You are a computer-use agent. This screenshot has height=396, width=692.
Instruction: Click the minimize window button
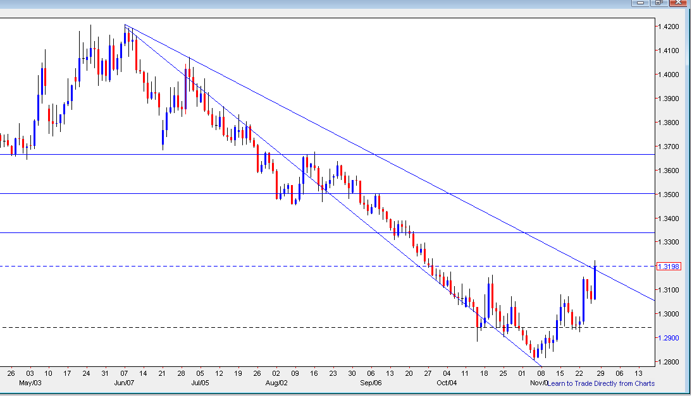[640, 3]
